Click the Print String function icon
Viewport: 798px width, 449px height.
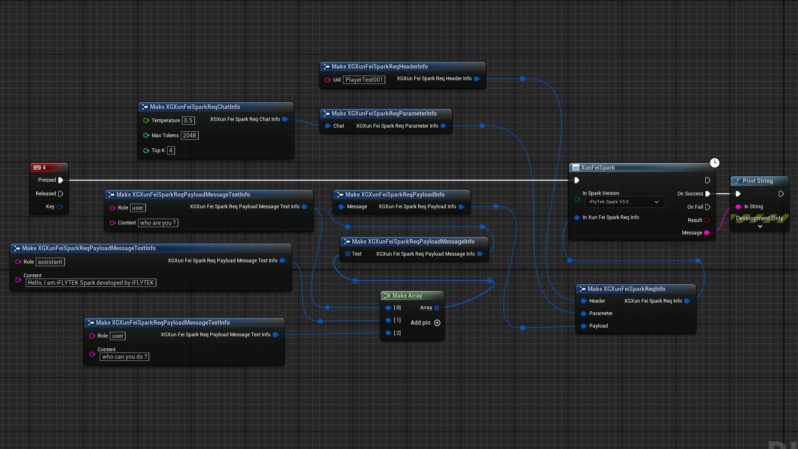737,181
